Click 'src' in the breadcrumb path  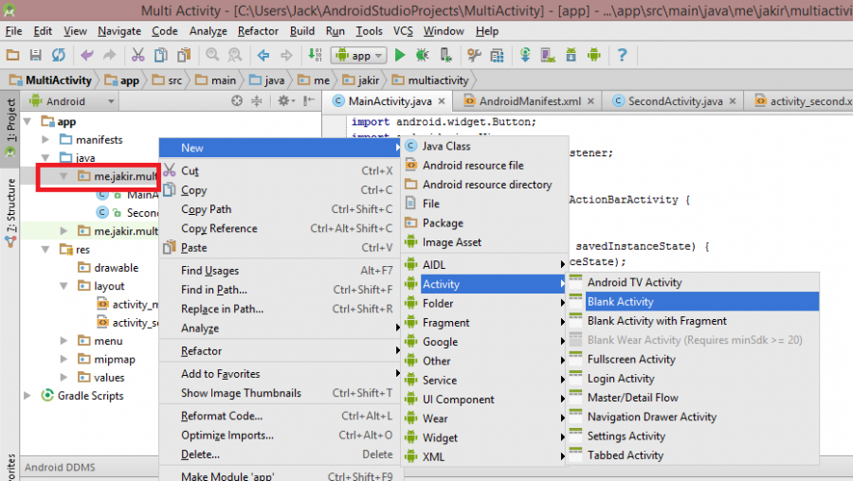(173, 80)
